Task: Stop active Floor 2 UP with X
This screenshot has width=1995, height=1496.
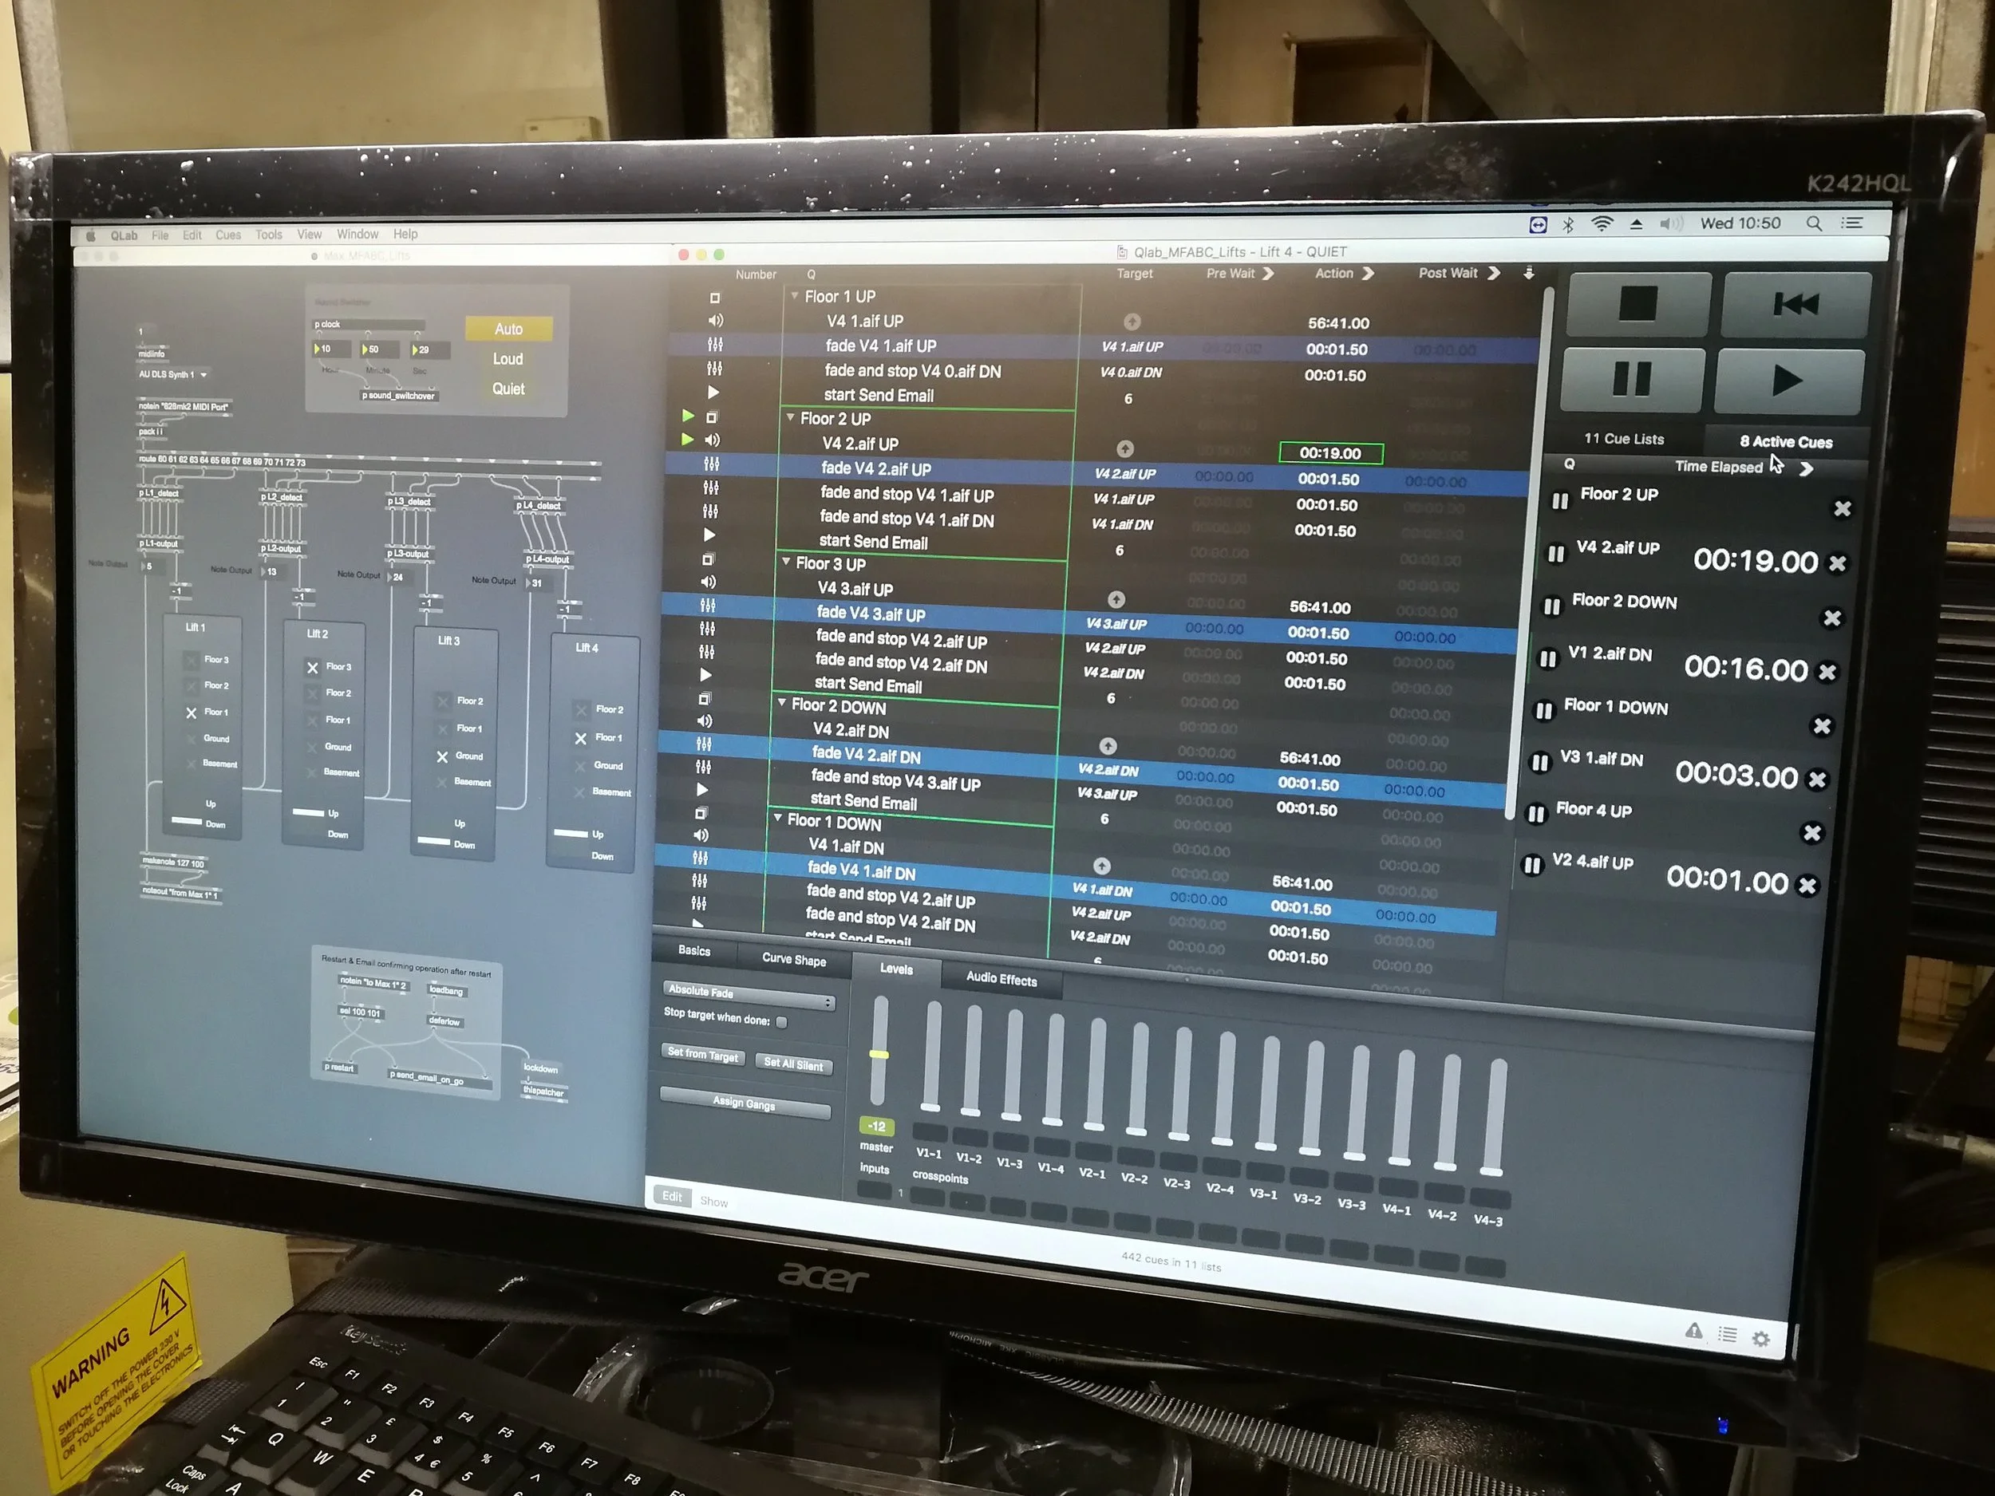Action: click(x=1843, y=510)
